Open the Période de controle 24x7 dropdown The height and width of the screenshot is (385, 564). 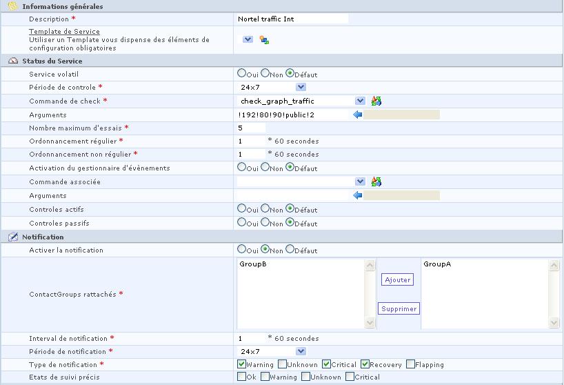click(301, 87)
